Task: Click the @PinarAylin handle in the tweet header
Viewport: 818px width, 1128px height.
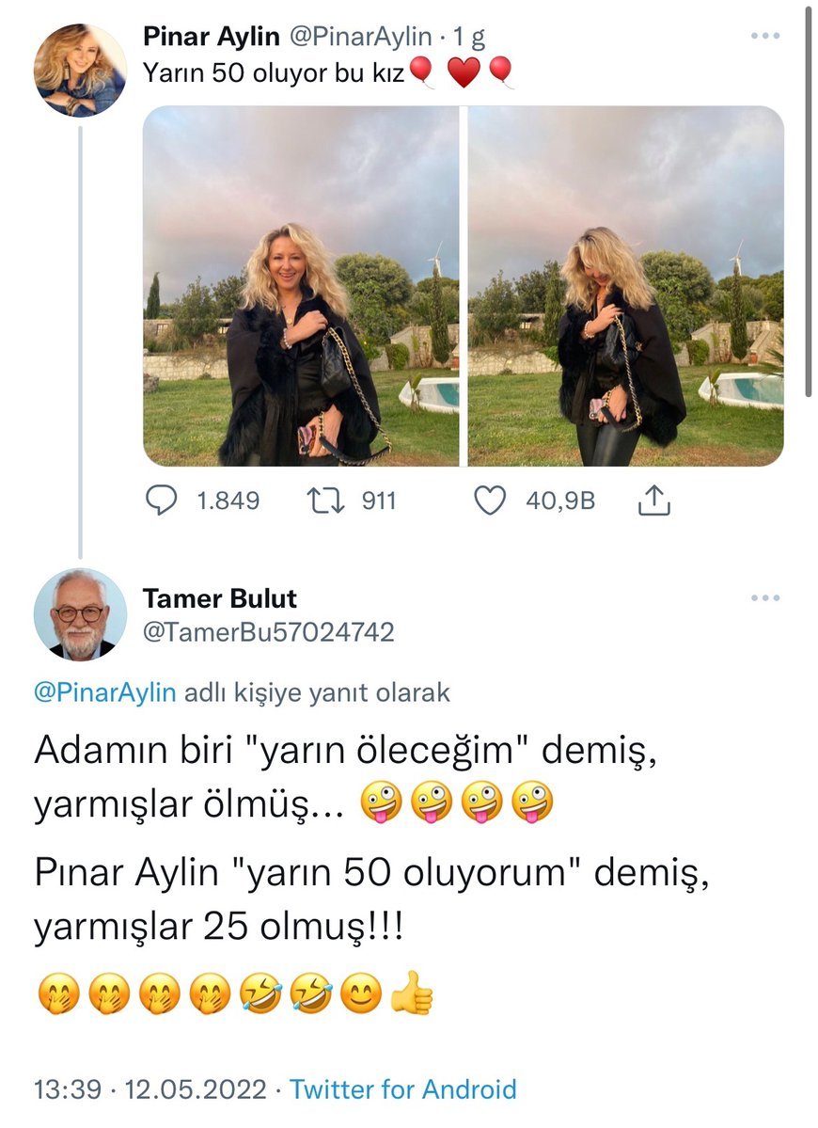Action: [360, 36]
